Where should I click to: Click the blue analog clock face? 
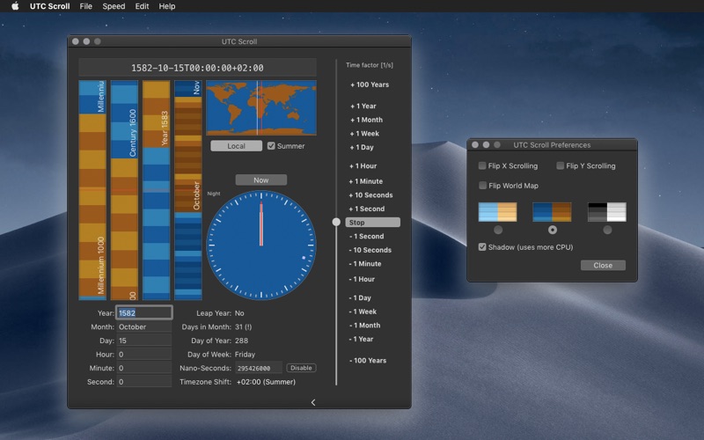click(261, 246)
